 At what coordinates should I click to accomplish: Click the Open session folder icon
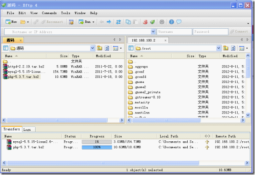[23, 22]
